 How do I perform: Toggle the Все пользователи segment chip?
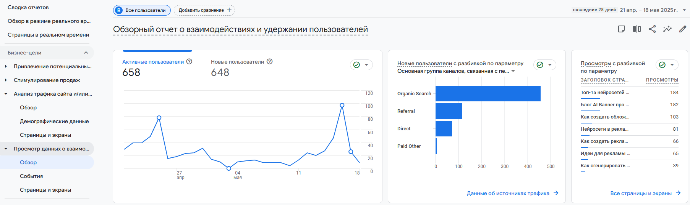(x=142, y=10)
